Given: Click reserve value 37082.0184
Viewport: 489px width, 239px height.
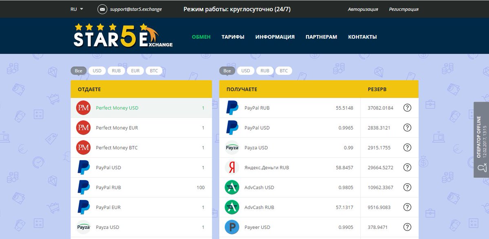Looking at the screenshot, I should coord(381,108).
